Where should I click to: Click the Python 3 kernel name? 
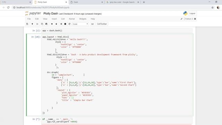click(x=189, y=19)
